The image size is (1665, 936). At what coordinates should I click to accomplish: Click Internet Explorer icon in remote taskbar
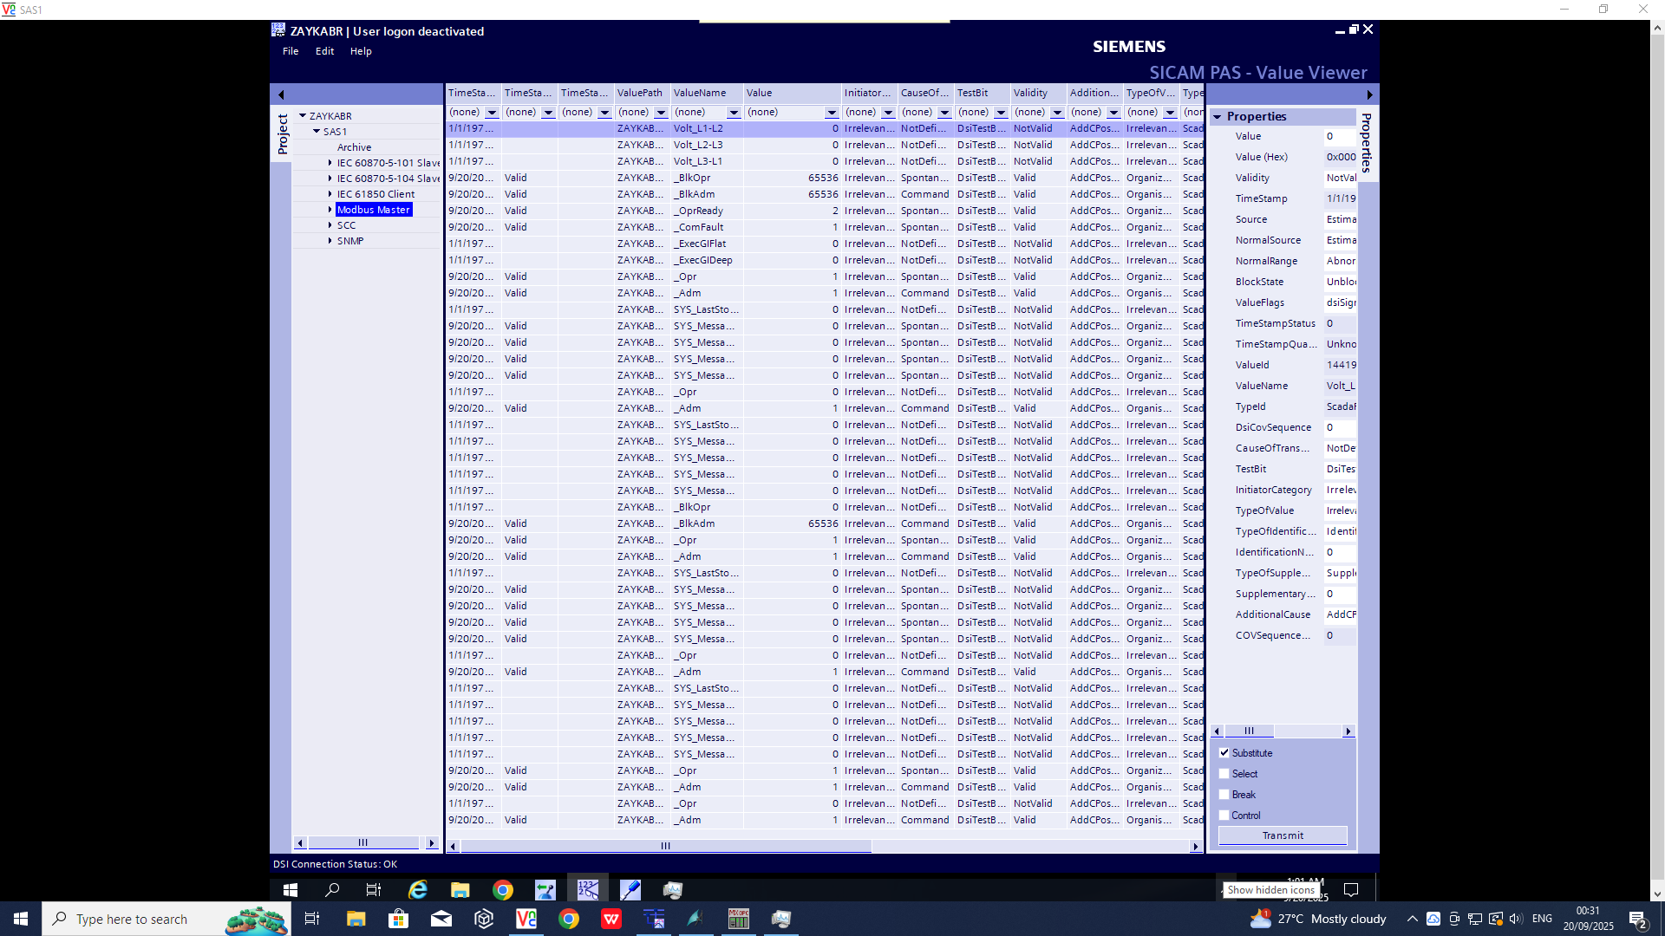coord(418,890)
